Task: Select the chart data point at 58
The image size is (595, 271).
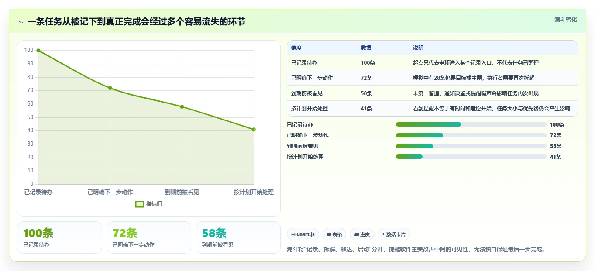Action: (x=182, y=107)
